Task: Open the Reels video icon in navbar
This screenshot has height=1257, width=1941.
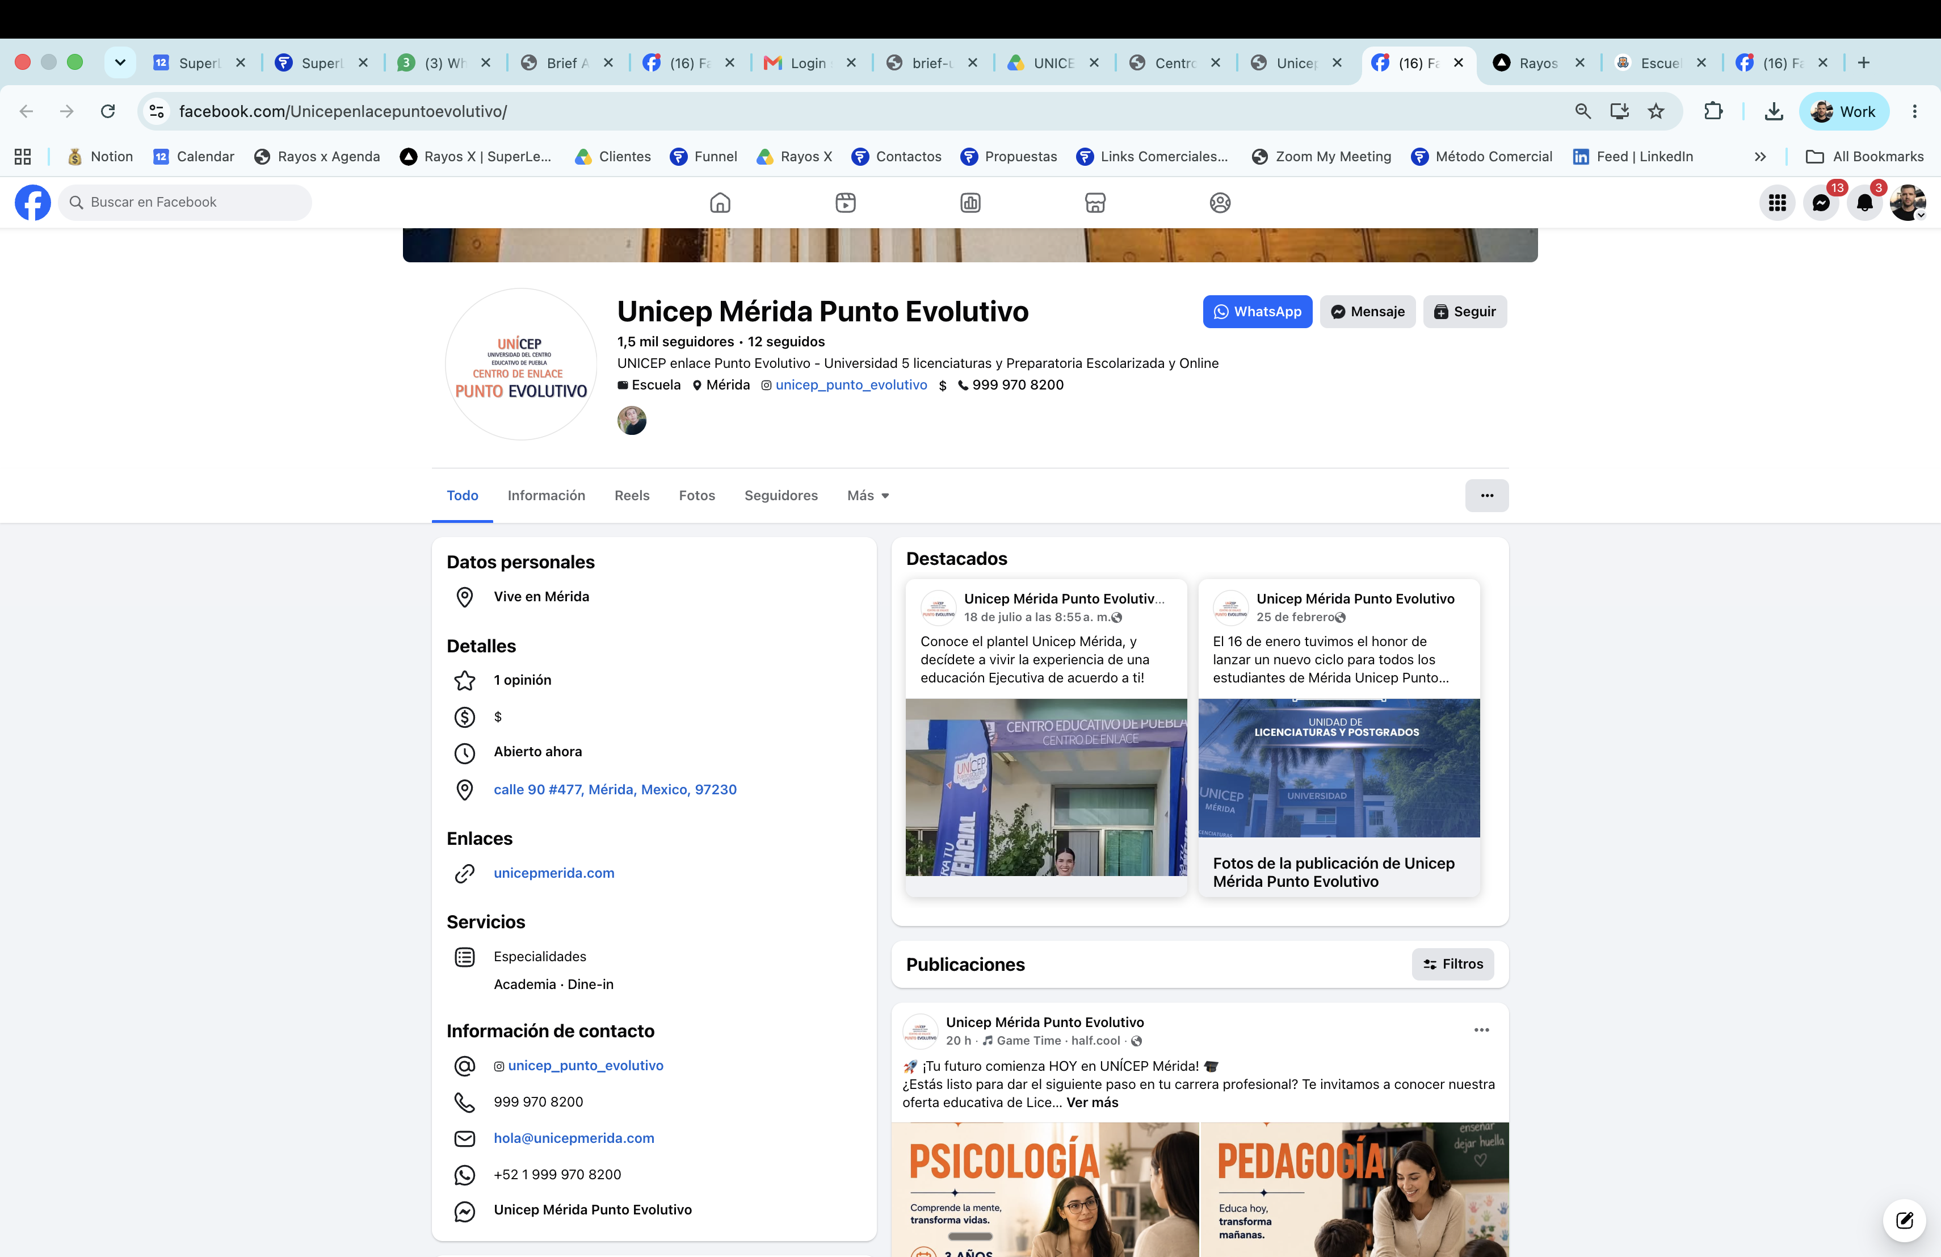Action: click(x=845, y=202)
